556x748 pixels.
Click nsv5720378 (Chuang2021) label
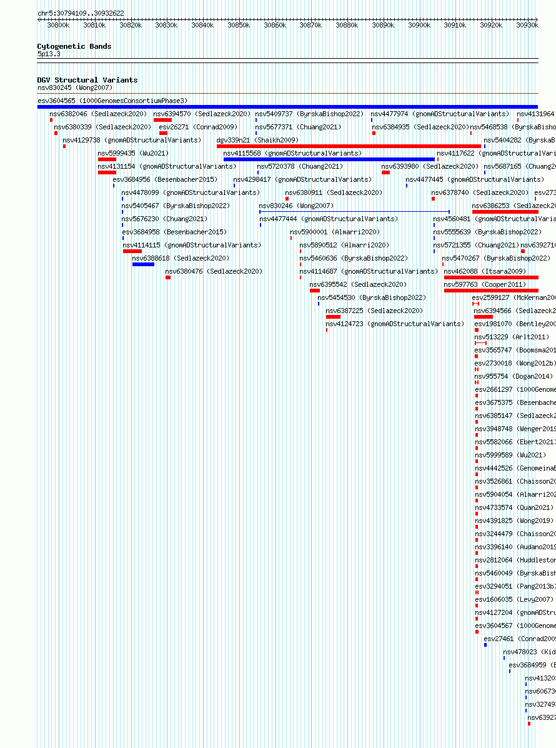pyautogui.click(x=300, y=166)
